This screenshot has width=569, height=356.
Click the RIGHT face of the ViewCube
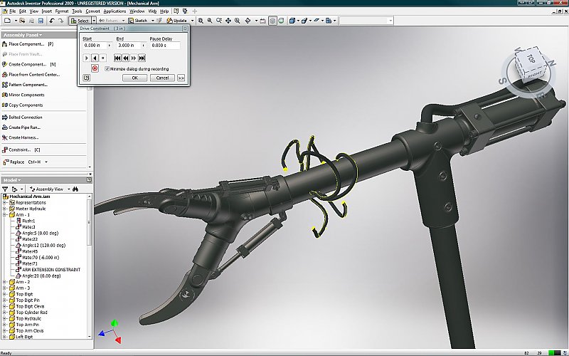(535, 75)
